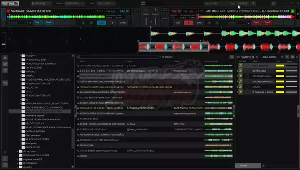This screenshot has height=170, width=300.
Task: Trigger Cue 1 on the right deck
Action: [256, 23]
